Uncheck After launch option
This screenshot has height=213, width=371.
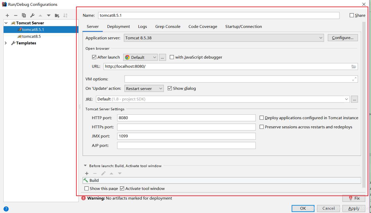[94, 57]
